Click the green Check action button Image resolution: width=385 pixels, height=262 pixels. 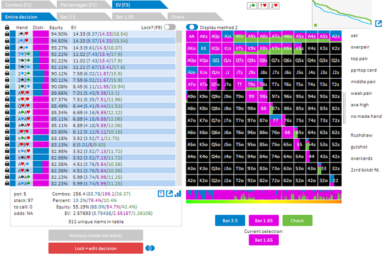pos(298,221)
